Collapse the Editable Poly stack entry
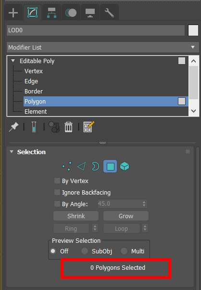The width and height of the screenshot is (201, 290). [13, 61]
